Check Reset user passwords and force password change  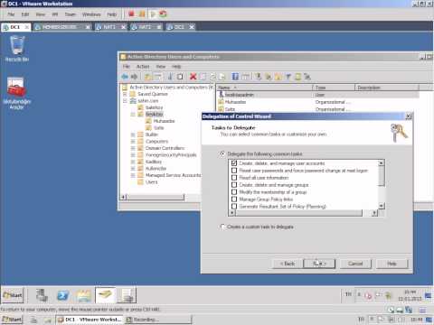point(234,171)
